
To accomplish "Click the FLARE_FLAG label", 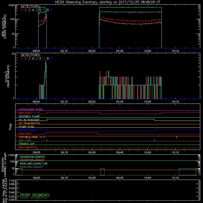I will pos(26,127).
